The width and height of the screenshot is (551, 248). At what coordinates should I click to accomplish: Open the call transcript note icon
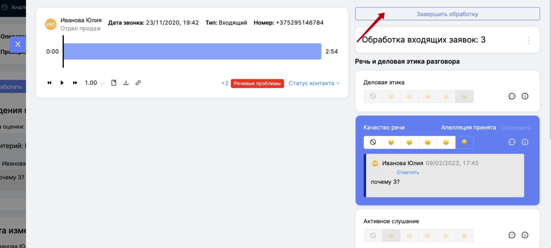(x=114, y=83)
